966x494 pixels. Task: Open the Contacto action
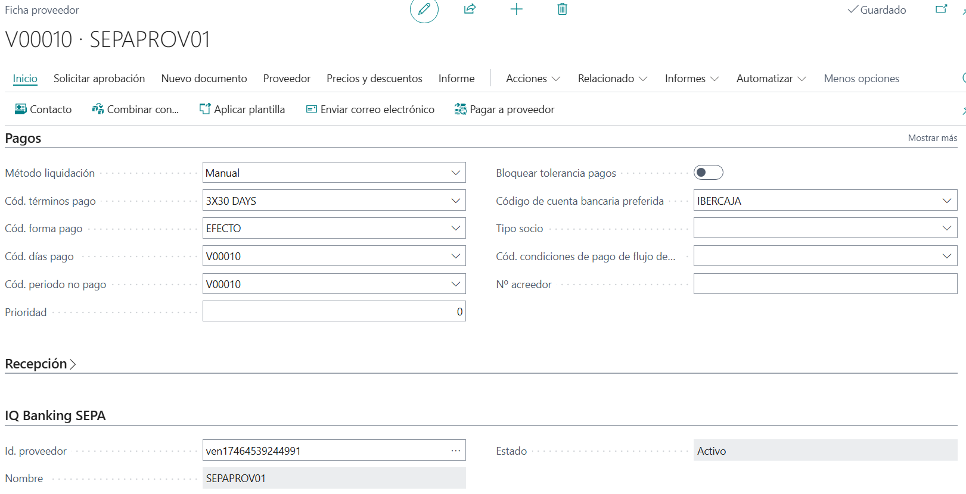point(44,110)
